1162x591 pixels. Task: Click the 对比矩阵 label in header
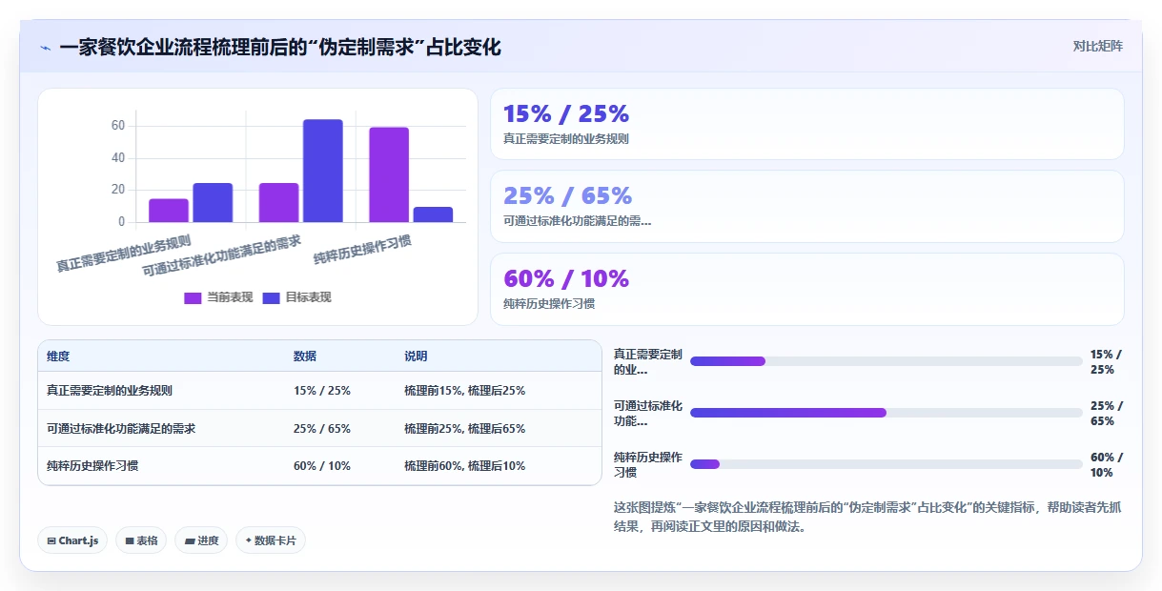pyautogui.click(x=1097, y=46)
